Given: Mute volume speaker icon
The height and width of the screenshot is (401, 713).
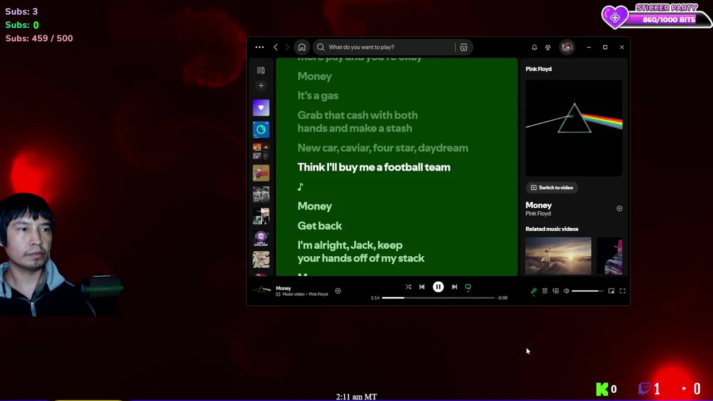Looking at the screenshot, I should pos(567,291).
